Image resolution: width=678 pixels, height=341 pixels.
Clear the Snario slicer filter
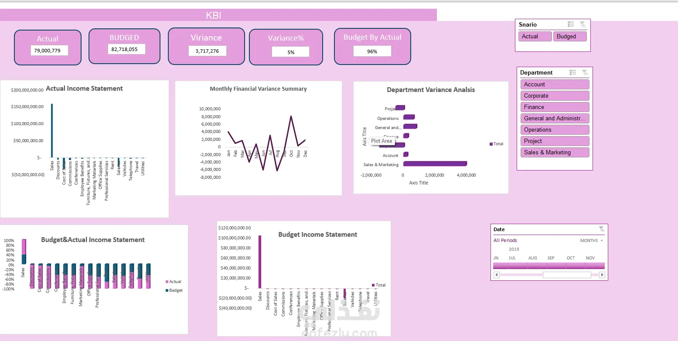point(583,24)
